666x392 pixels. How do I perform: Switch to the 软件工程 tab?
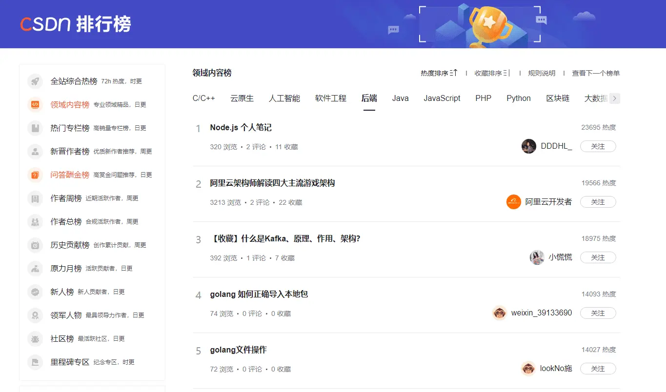point(331,98)
